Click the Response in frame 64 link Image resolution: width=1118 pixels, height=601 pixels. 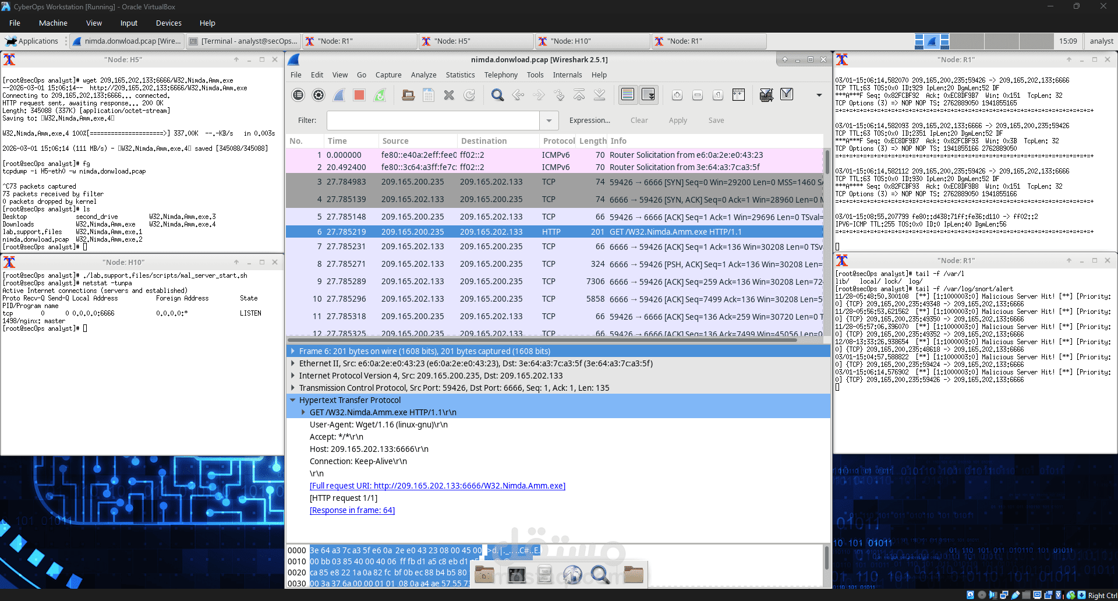352,510
